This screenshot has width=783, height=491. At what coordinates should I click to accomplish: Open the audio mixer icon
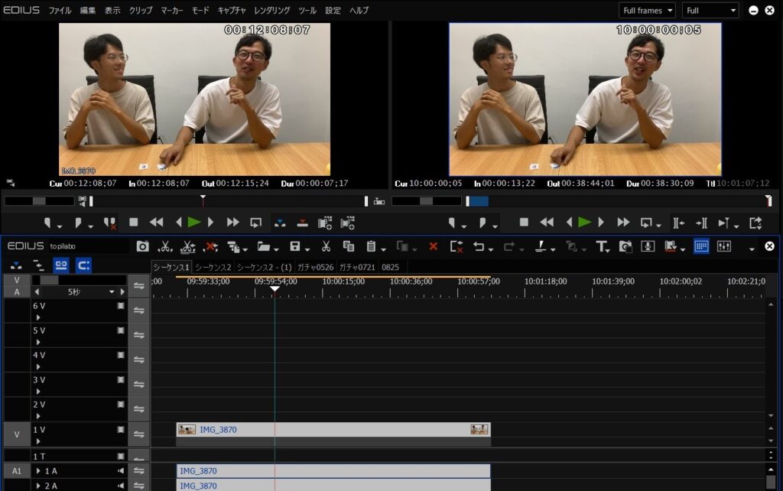point(723,246)
